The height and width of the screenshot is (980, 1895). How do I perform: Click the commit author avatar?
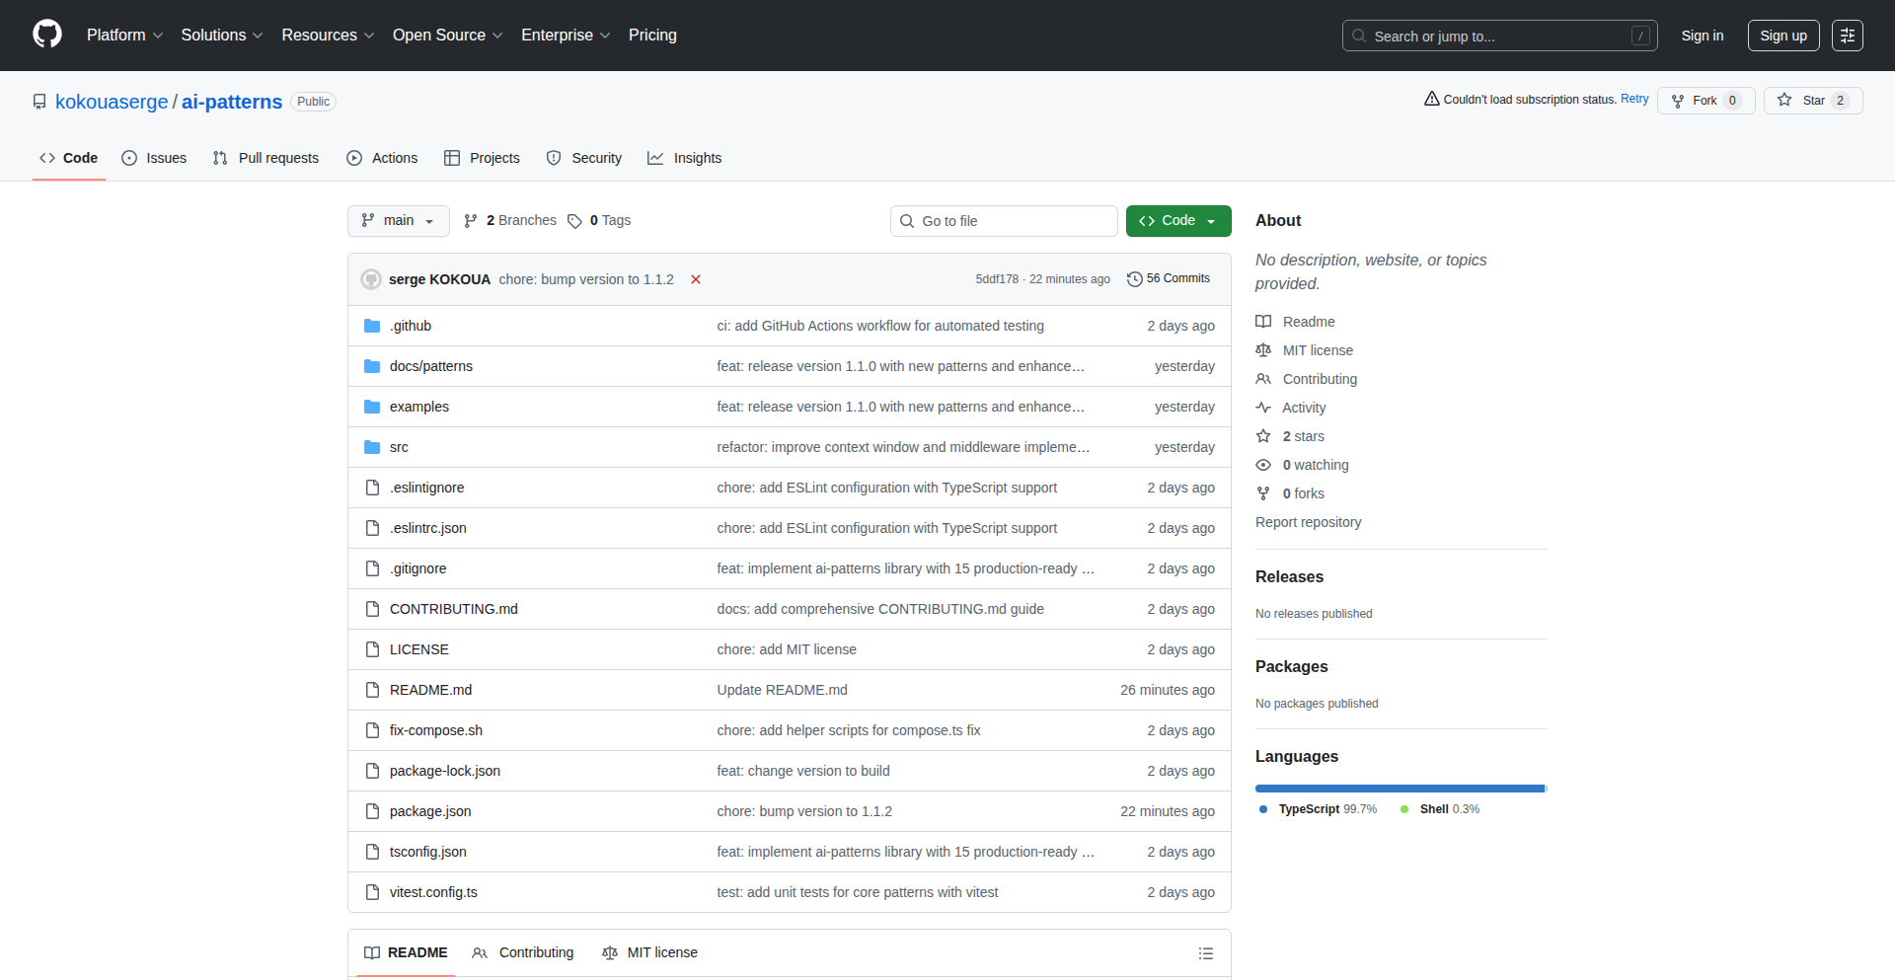pyautogui.click(x=371, y=279)
